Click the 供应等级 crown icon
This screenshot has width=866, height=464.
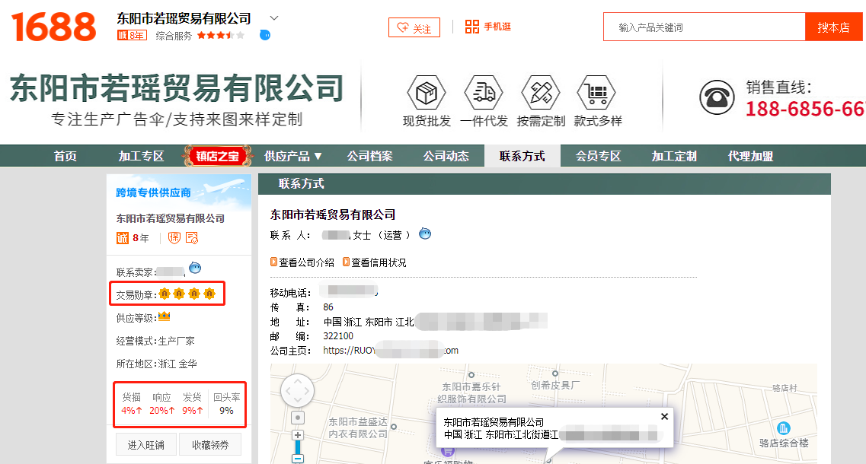[164, 316]
